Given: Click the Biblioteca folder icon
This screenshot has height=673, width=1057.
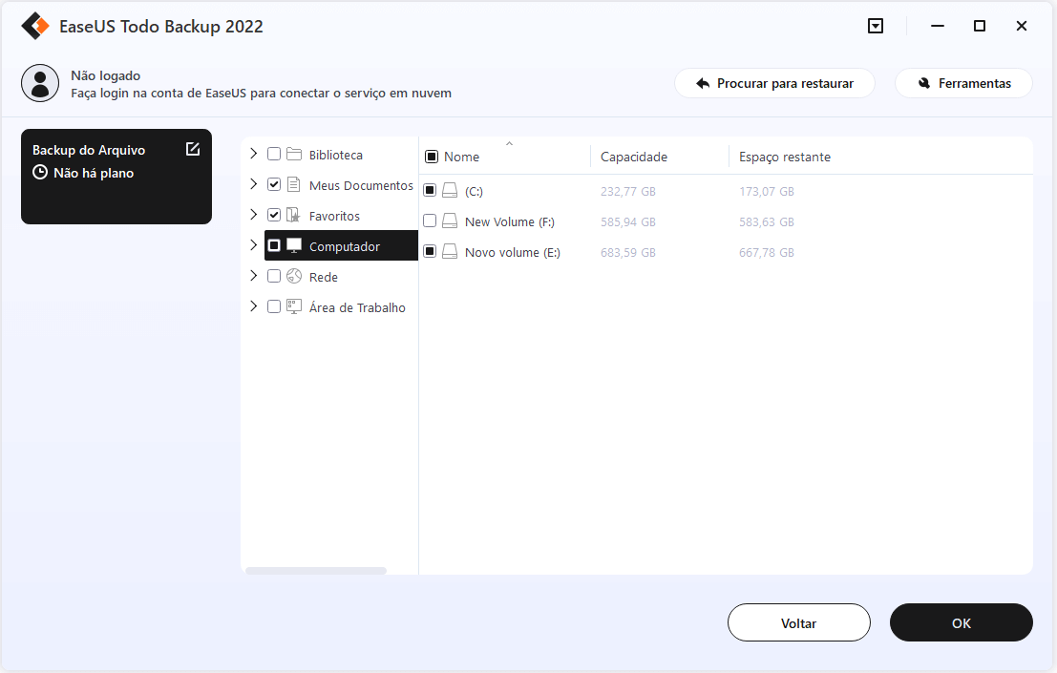Looking at the screenshot, I should click(x=293, y=154).
